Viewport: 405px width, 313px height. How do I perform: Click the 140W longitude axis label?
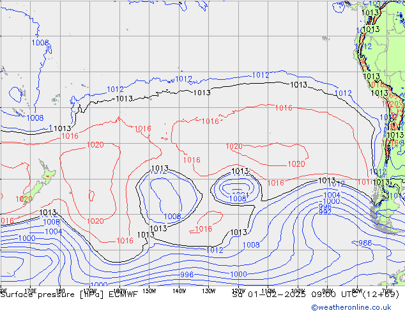[179, 291]
